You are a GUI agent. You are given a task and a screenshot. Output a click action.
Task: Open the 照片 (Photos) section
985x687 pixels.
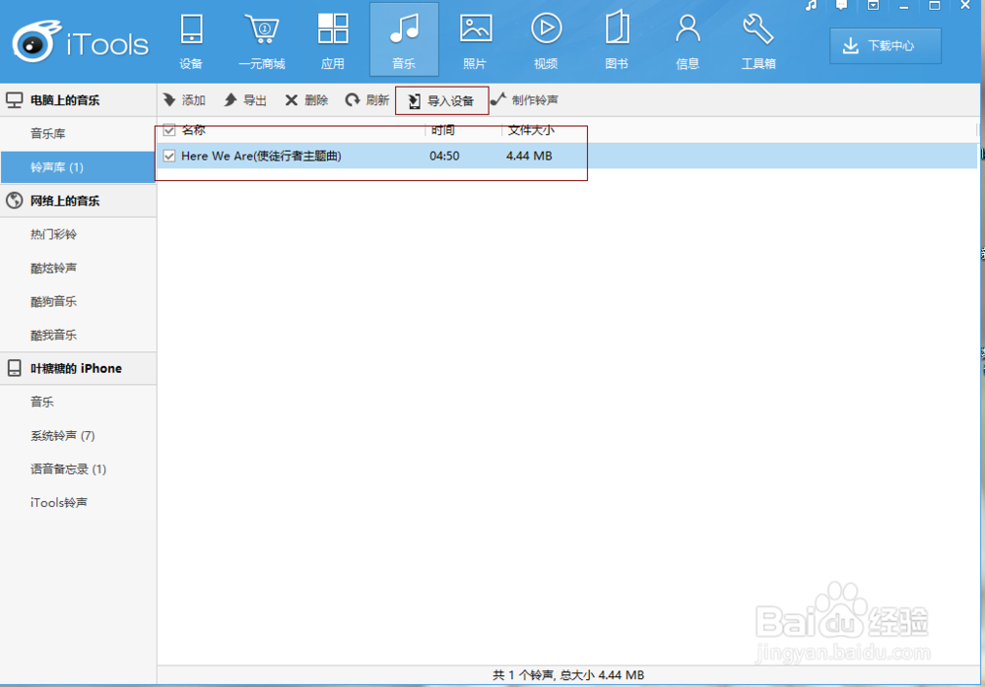475,40
